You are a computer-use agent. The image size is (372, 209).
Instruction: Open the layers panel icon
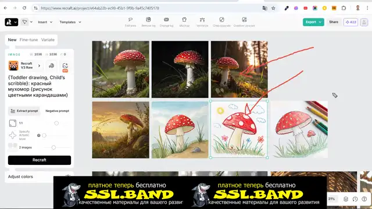346,199
